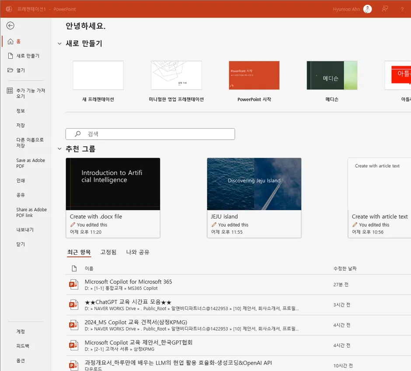Open Microsoft Copilot 교육 제안서_한국GPT협회 file
411x371 pixels.
139,343
